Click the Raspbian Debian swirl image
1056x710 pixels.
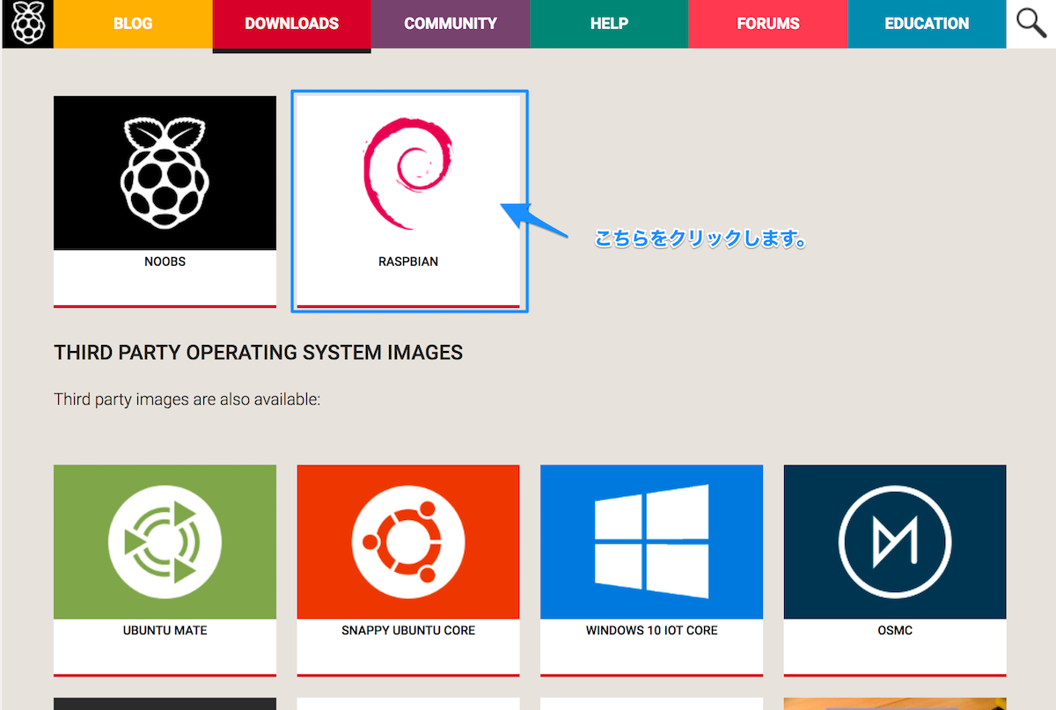pyautogui.click(x=408, y=172)
